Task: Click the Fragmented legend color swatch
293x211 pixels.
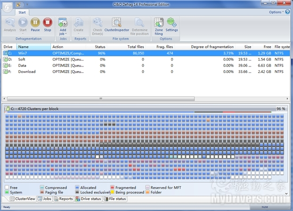Action: [x=112, y=187]
